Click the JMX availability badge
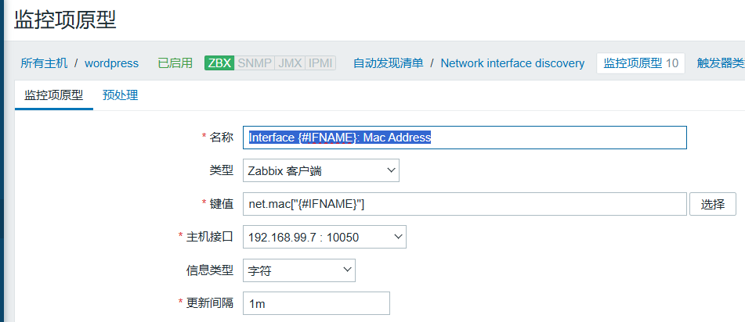The height and width of the screenshot is (322, 745). [x=291, y=63]
